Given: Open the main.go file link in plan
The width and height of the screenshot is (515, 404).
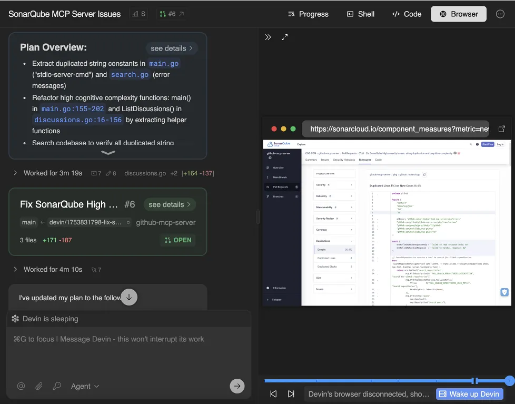Looking at the screenshot, I should tap(164, 63).
